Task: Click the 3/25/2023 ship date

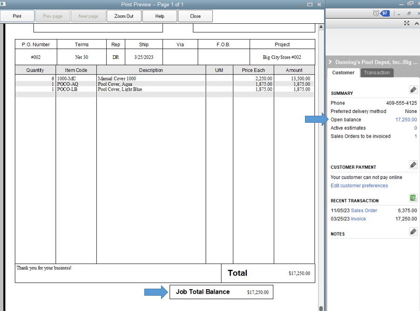Action: [143, 57]
